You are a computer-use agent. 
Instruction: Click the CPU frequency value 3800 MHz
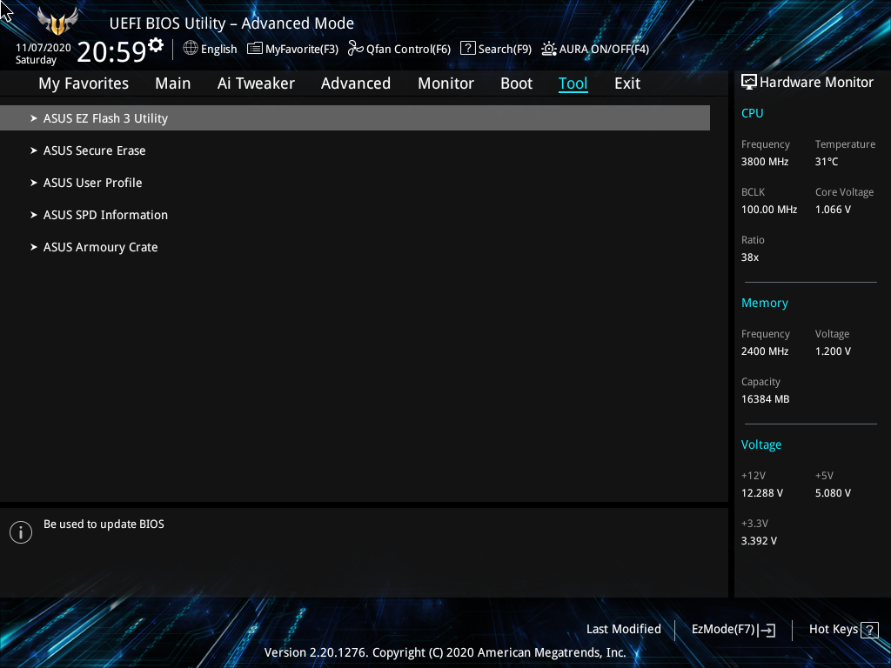point(764,162)
